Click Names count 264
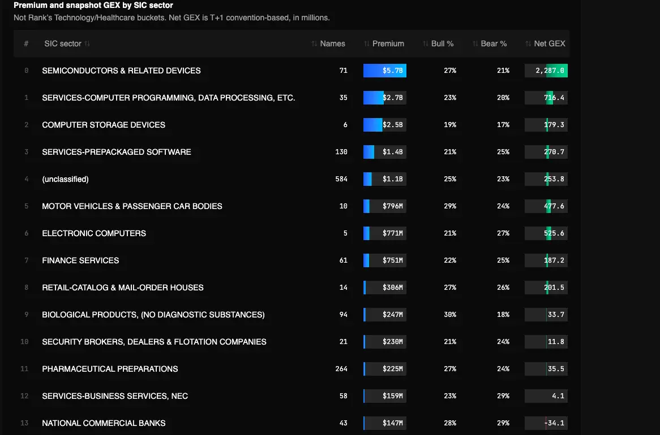 tap(341, 369)
